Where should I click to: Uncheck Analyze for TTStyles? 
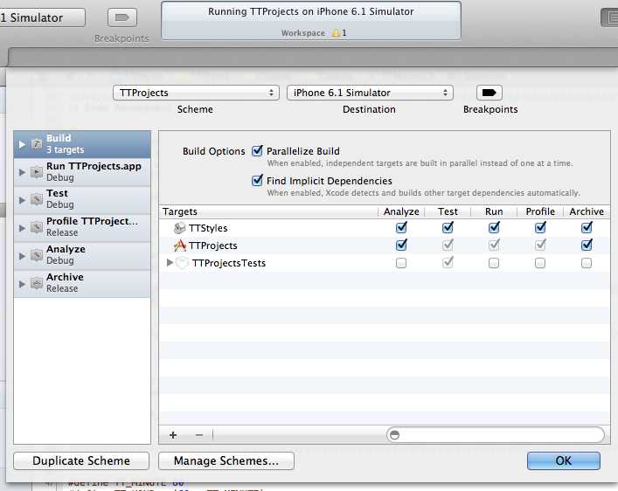point(401,227)
